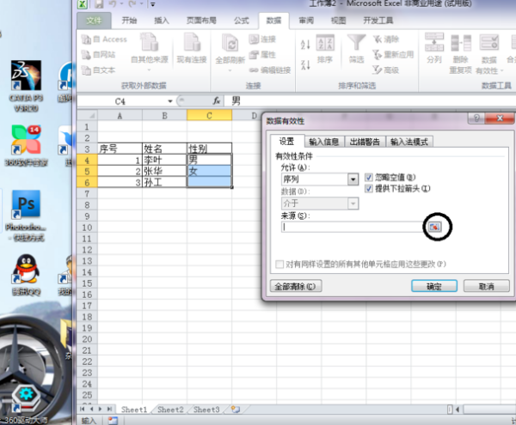The image size is (516, 425).
Task: Click Connections (连接) button in ribbon
Action: [262, 39]
